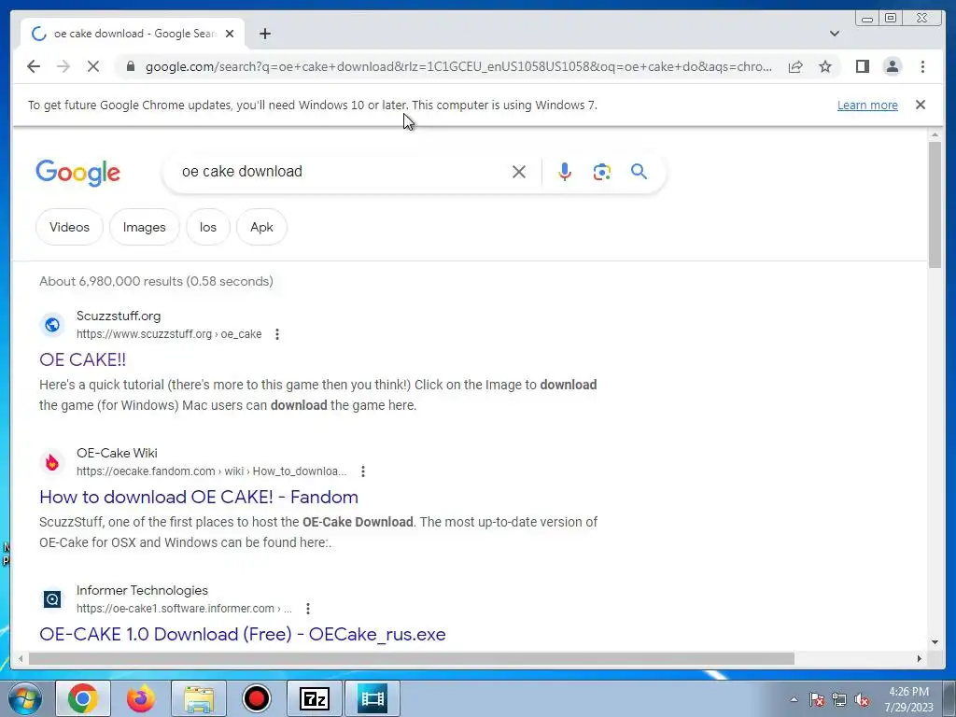Click the scroll down arrow
The image size is (956, 717).
935,642
